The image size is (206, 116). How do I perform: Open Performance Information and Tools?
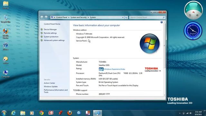(56, 91)
